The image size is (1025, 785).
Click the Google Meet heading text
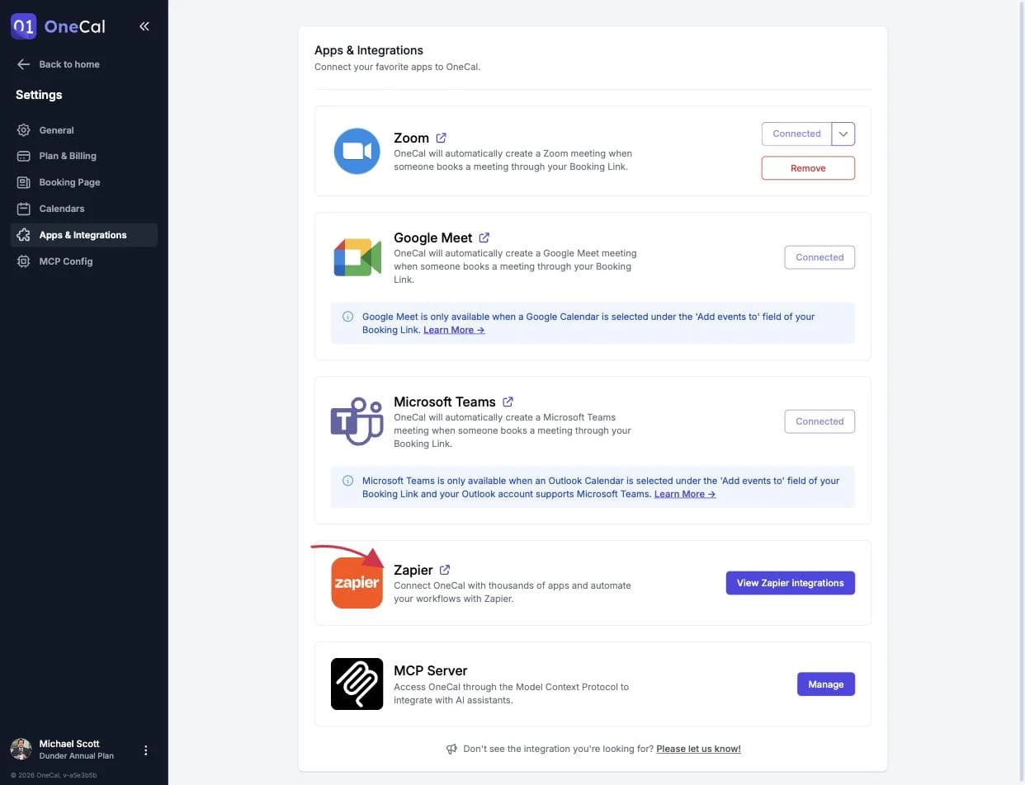tap(433, 237)
